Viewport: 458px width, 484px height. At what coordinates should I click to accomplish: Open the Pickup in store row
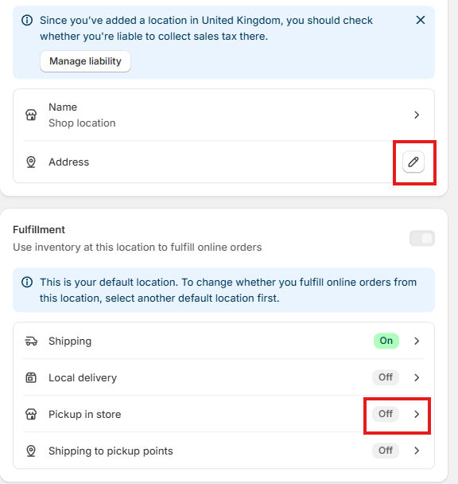click(223, 414)
